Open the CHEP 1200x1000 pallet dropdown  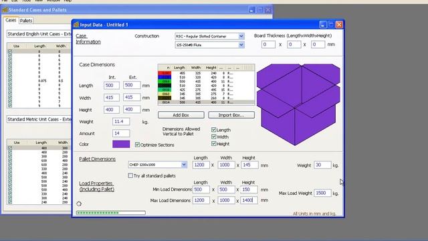(184, 165)
